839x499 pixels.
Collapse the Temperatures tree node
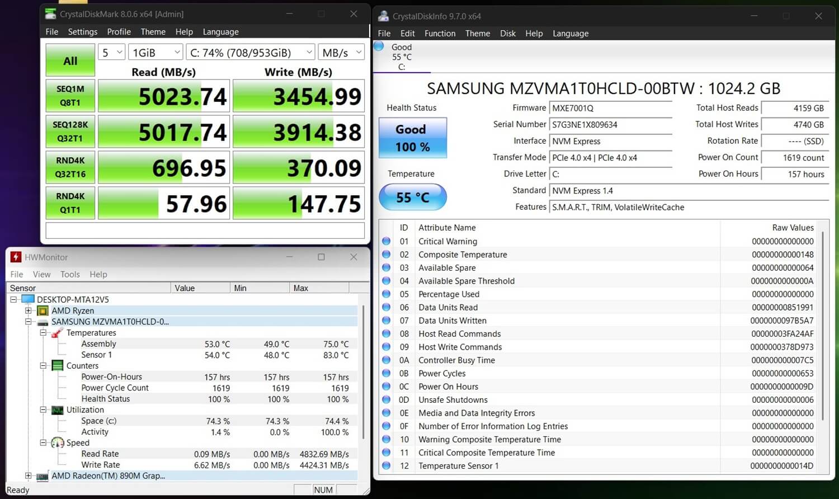(x=43, y=333)
